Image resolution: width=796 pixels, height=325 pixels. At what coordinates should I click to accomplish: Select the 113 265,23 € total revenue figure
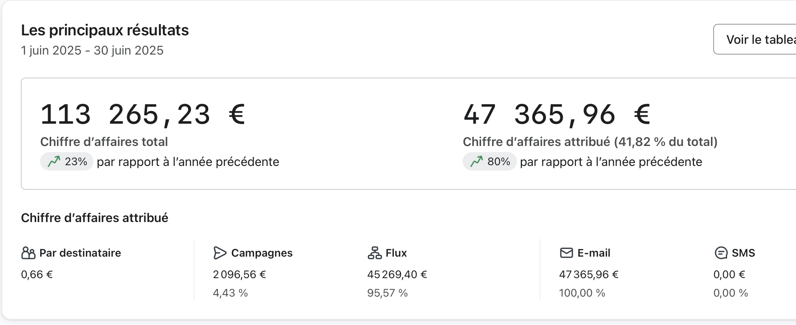(x=143, y=114)
